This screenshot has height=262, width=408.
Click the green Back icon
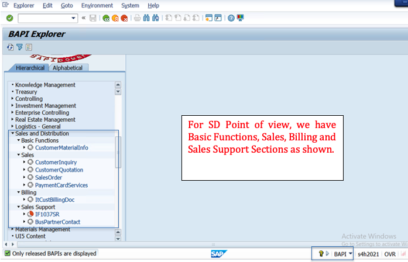coord(106,18)
